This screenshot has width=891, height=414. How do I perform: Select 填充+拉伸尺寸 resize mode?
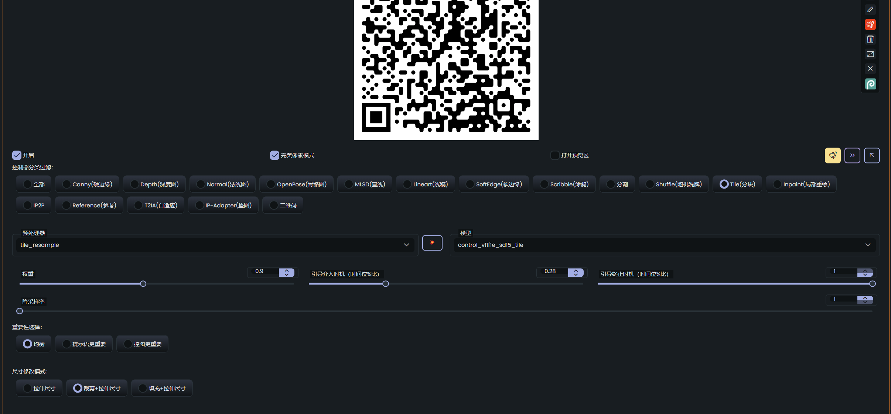162,388
